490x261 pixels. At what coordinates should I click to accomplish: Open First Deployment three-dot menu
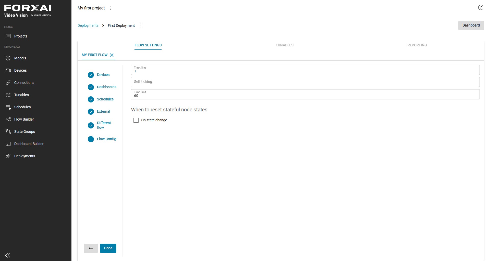click(x=141, y=25)
